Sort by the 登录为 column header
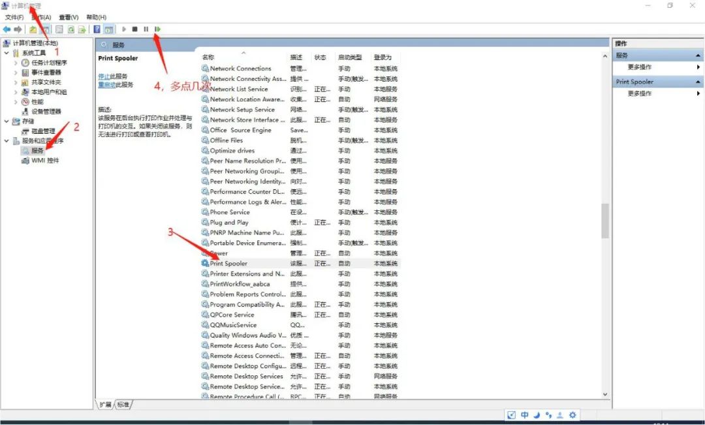This screenshot has height=425, width=705. pos(383,57)
